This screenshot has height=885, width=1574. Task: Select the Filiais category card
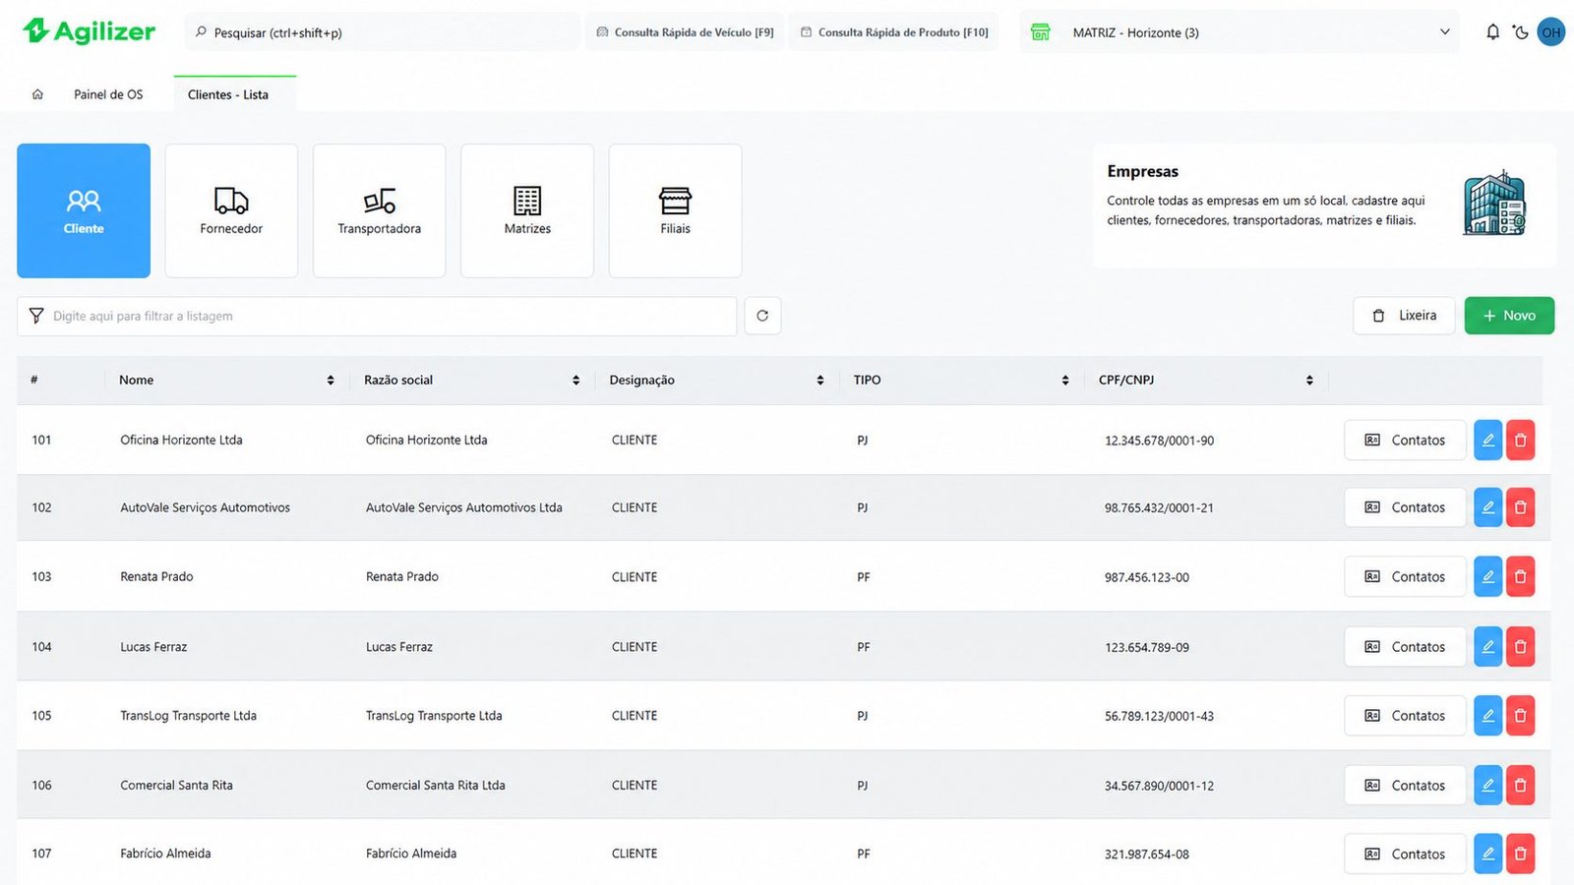675,210
